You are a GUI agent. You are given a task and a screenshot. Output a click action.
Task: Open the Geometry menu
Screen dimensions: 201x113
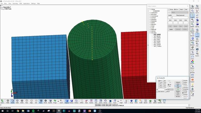point(15,3)
